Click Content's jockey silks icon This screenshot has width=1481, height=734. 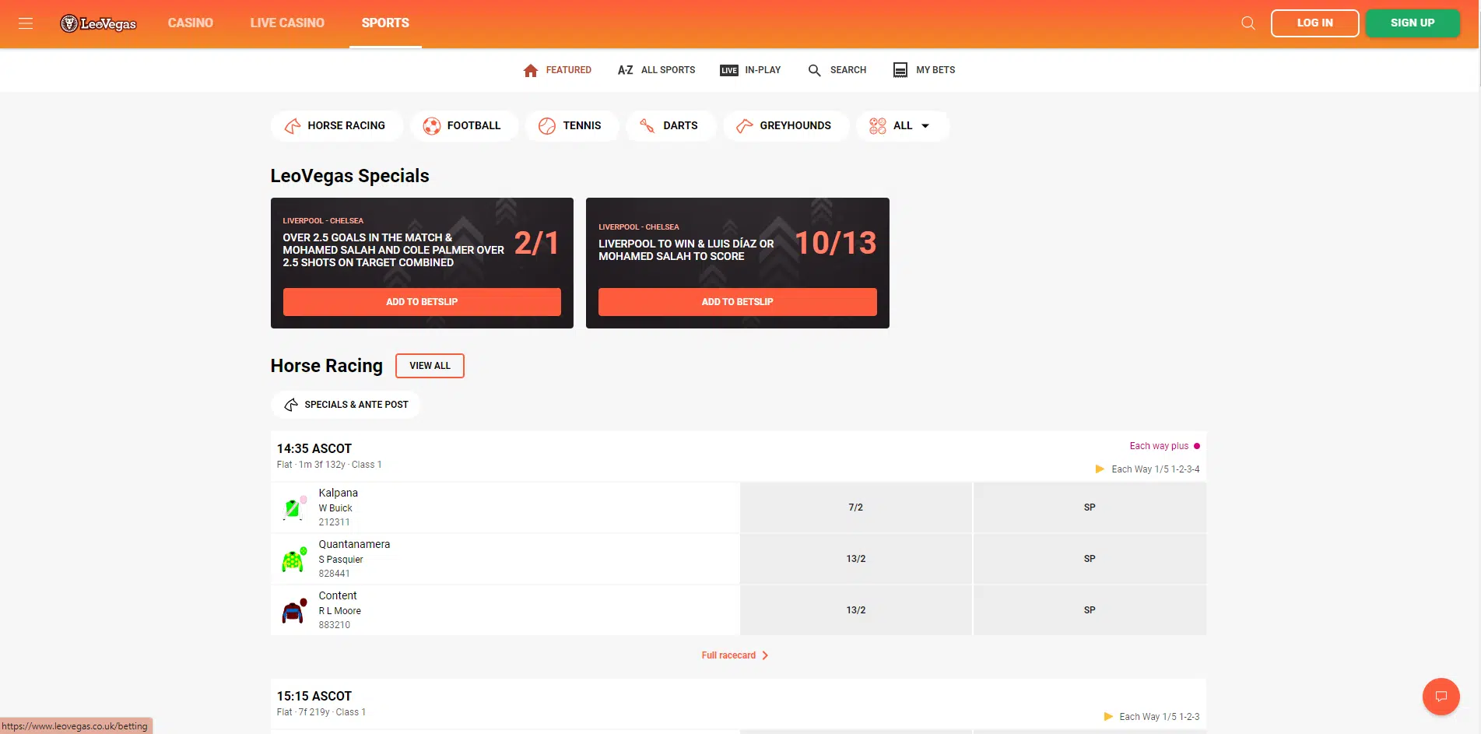294,610
